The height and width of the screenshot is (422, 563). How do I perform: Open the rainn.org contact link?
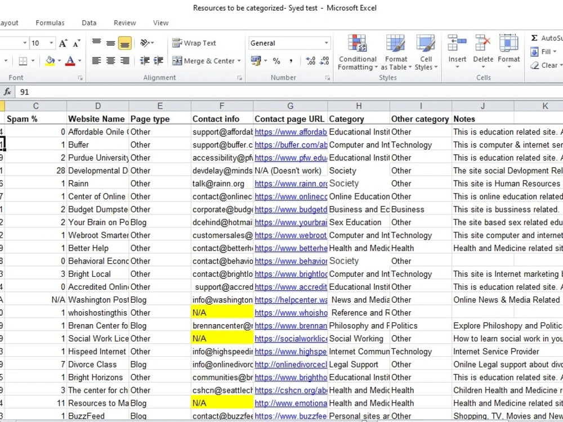point(291,184)
